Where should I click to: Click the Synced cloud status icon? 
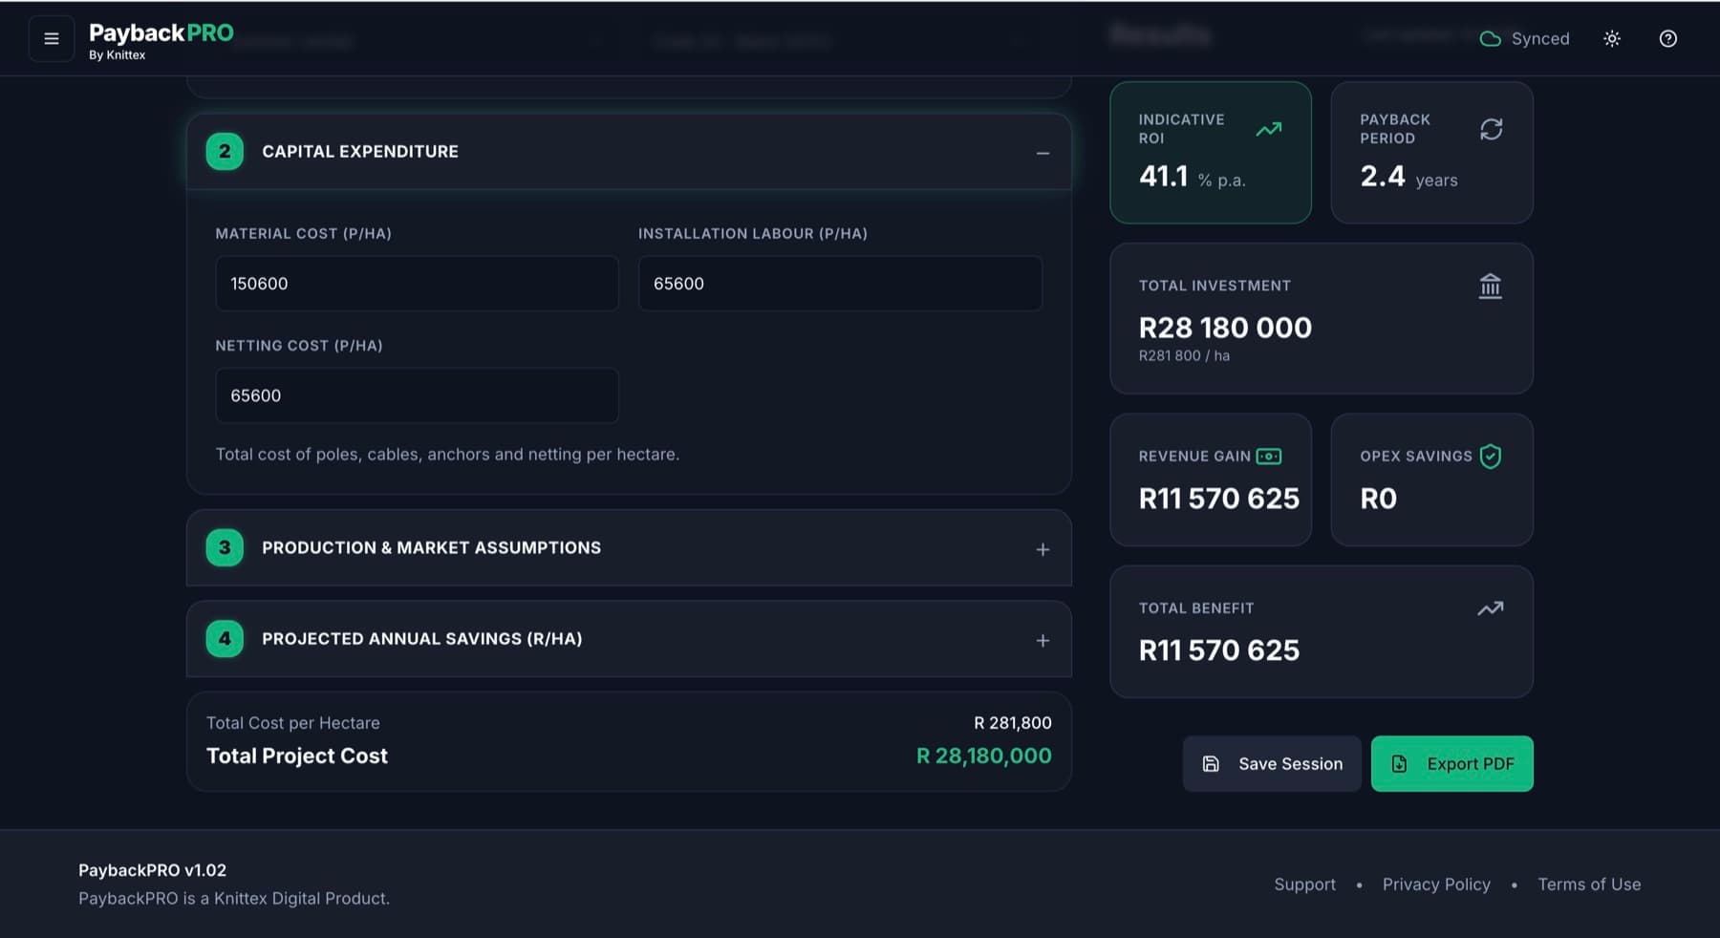coord(1490,39)
